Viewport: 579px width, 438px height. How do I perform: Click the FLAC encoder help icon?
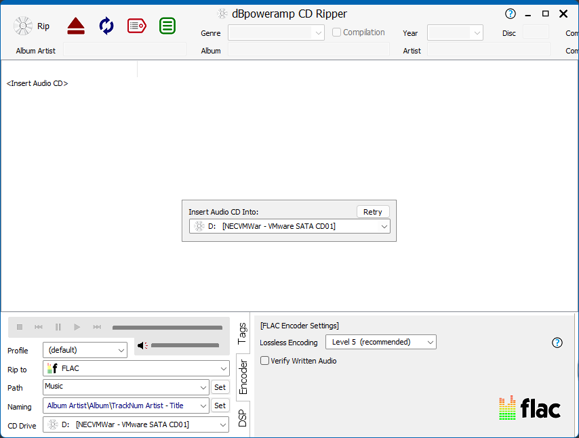click(x=557, y=343)
